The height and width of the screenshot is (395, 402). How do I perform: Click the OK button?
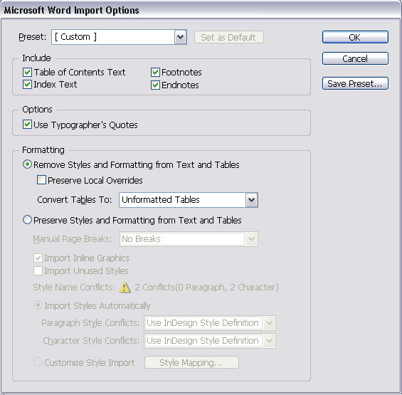point(355,37)
